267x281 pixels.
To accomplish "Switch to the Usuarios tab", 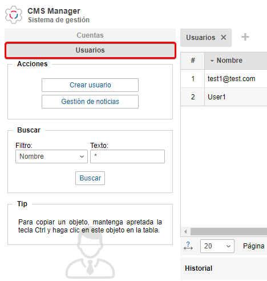I will pyautogui.click(x=201, y=38).
